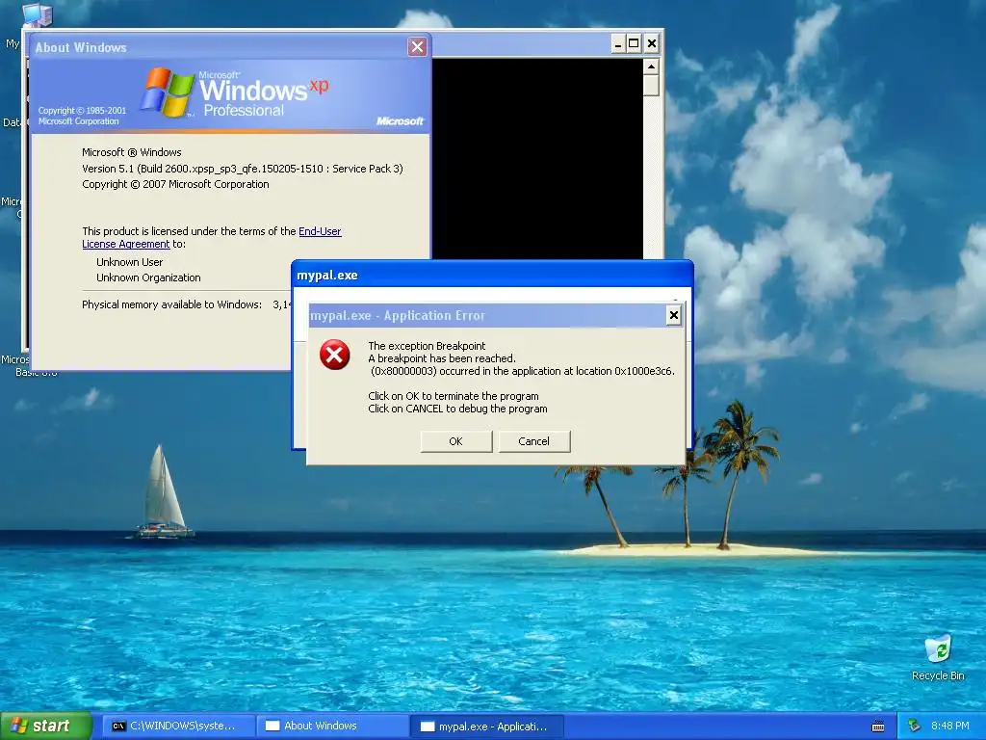Switch to mypal.exe - Applicati... taskbar button
986x740 pixels.
[x=486, y=727]
